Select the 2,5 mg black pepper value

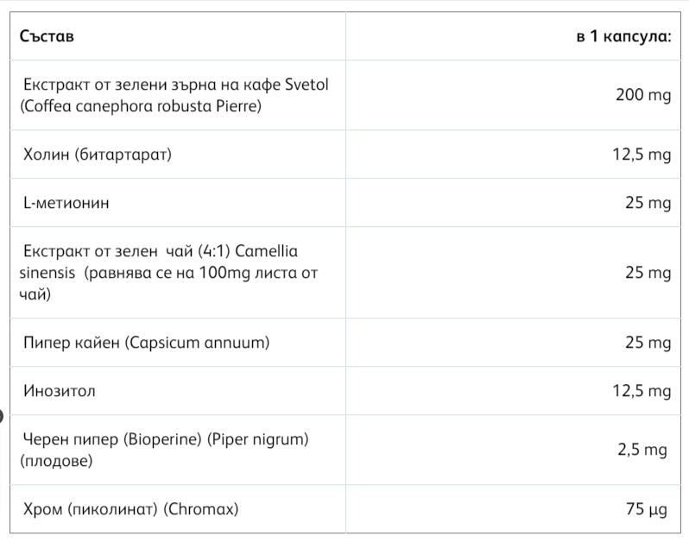[642, 450]
